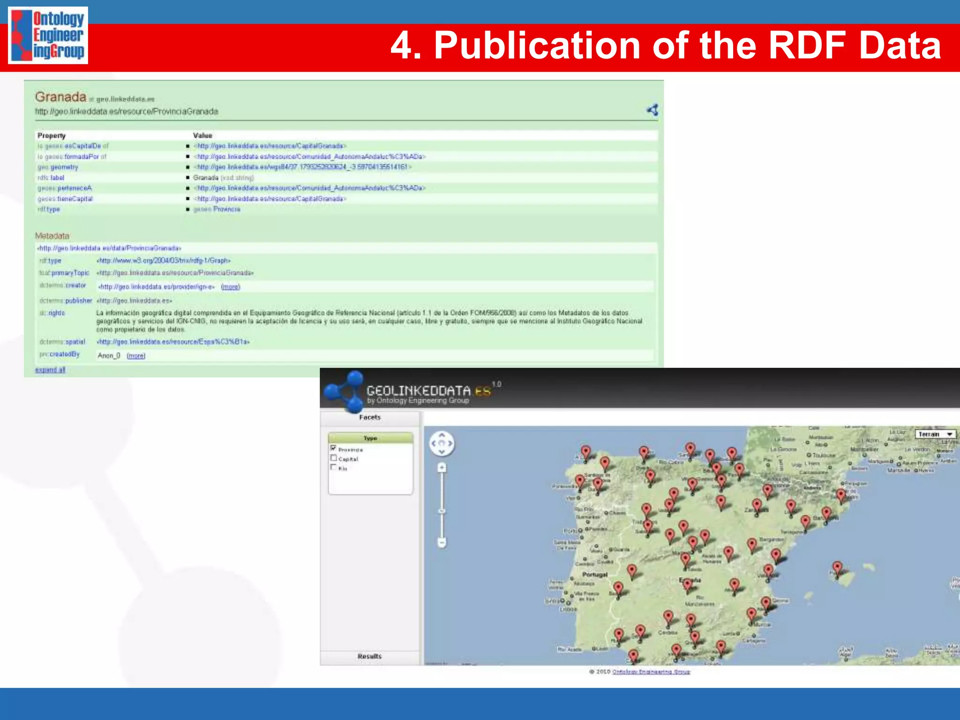Expand 'more' next to dcterms:creator value

[x=230, y=287]
